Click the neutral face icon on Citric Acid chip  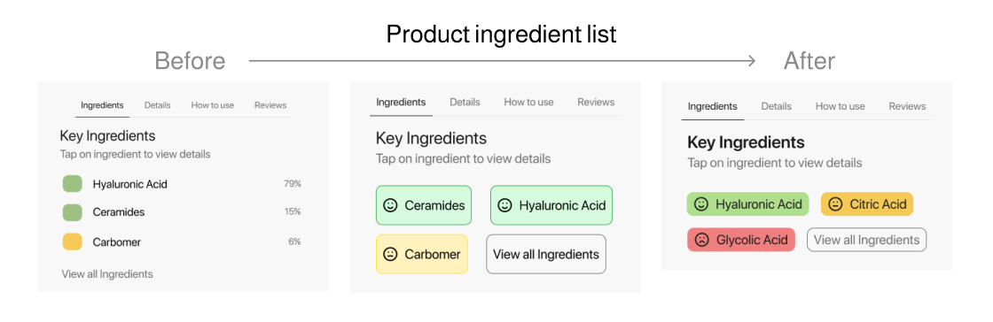point(835,204)
